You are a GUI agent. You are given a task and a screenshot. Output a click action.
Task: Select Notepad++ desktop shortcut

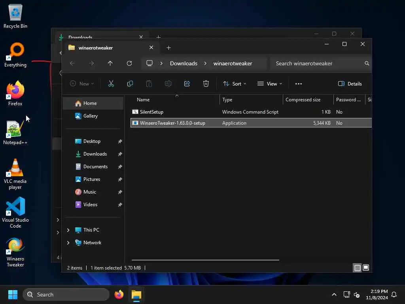pos(15,132)
